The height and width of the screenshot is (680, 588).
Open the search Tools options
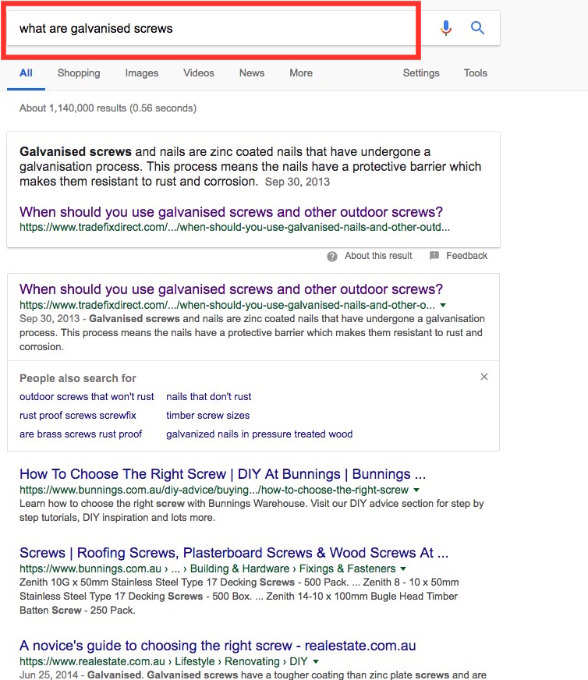[x=476, y=73]
